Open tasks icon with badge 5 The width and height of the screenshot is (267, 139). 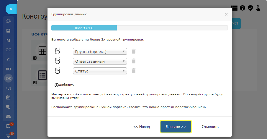tap(8, 126)
